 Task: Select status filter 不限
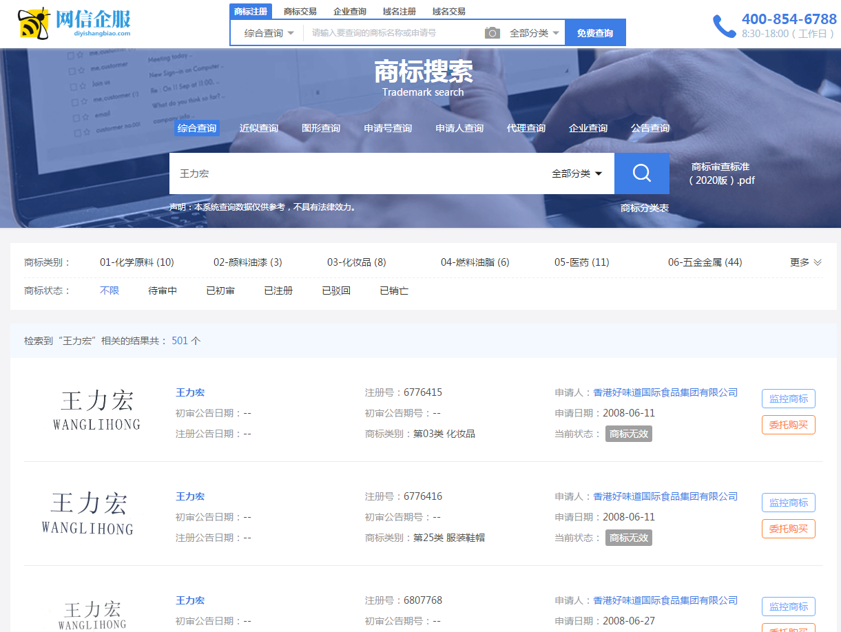coord(110,291)
